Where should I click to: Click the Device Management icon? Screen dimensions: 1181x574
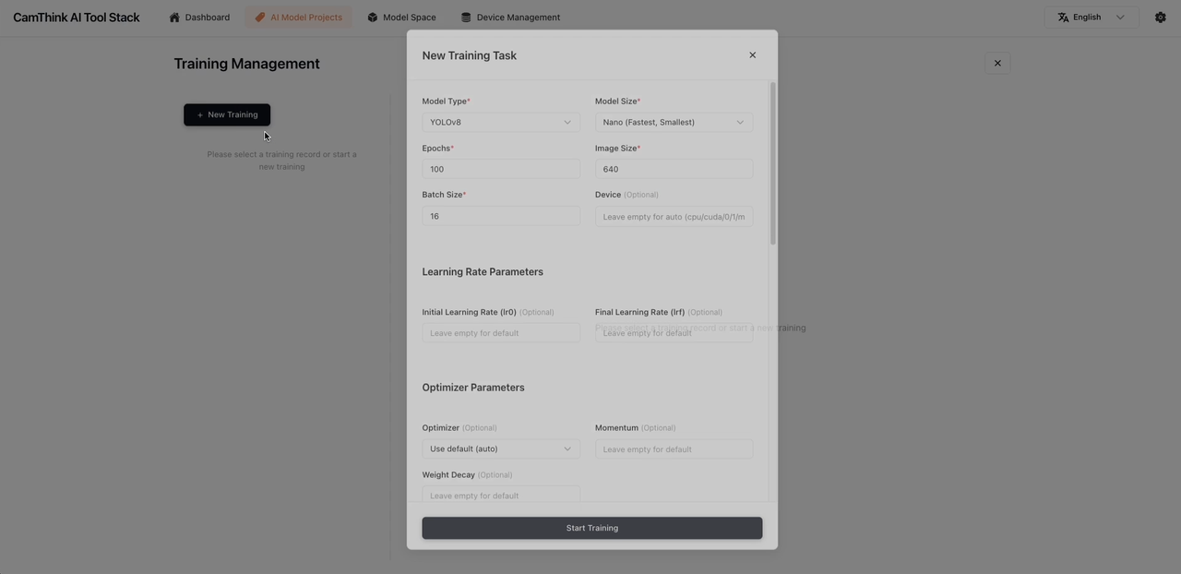(x=466, y=18)
